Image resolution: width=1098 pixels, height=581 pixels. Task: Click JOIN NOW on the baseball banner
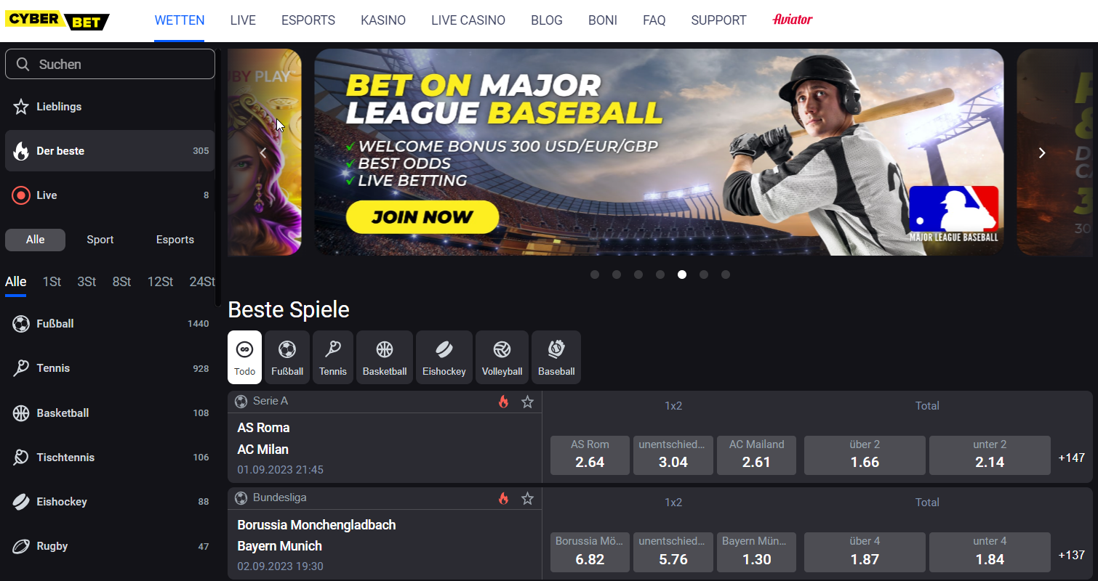422,216
